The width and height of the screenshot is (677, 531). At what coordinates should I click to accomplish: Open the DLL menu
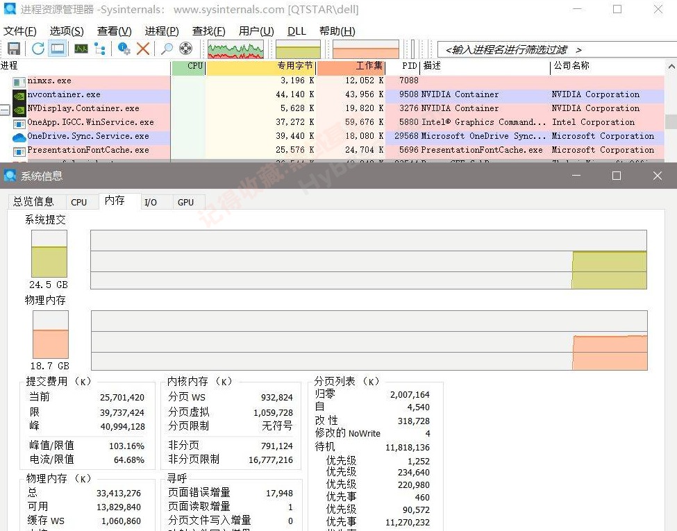(296, 31)
